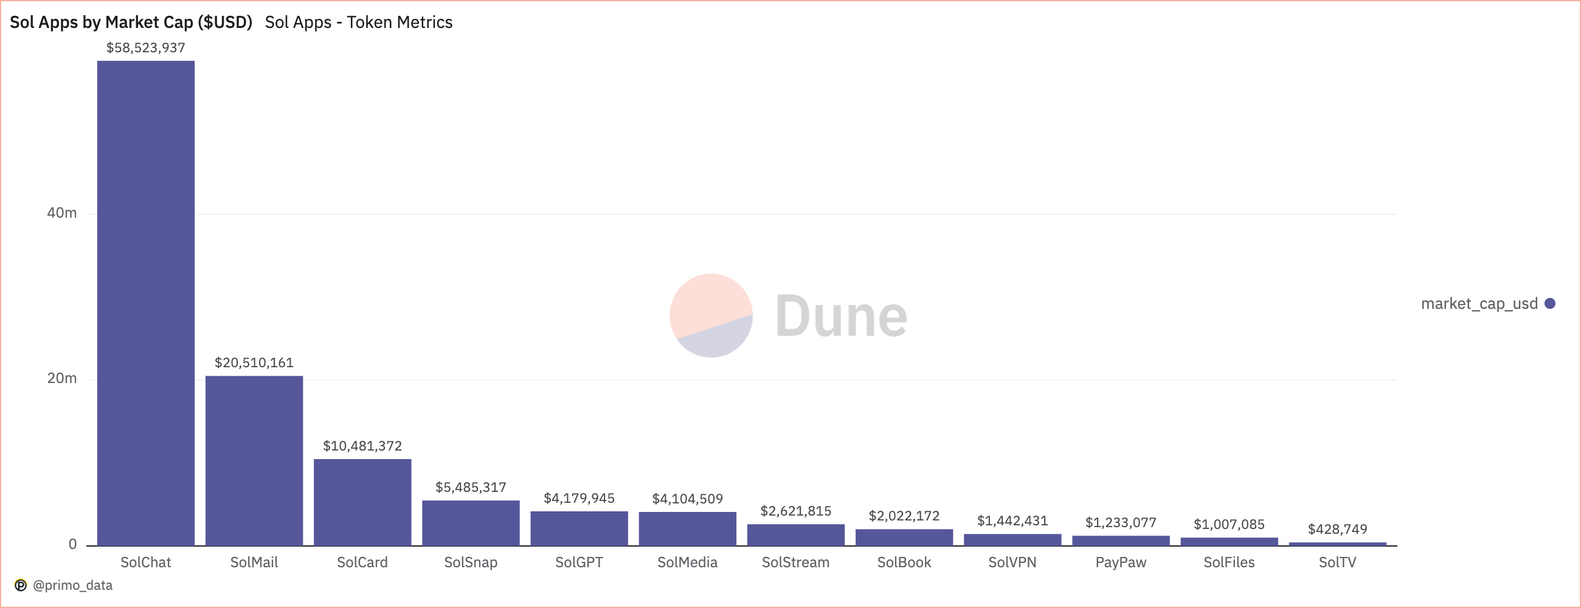Viewport: 1581px width, 608px height.
Task: Click the $2,621,815 label above SolStream
Action: [x=796, y=511]
